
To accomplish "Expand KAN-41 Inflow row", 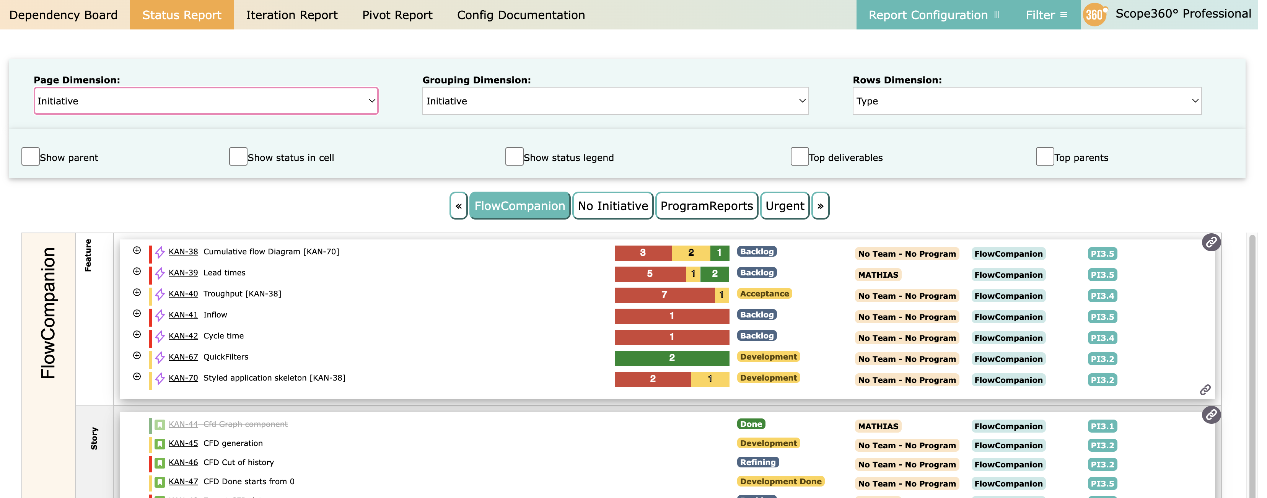I will pos(137,314).
